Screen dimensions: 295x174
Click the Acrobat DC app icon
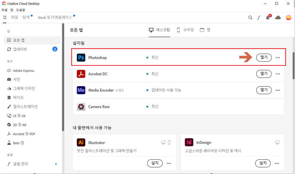point(81,74)
